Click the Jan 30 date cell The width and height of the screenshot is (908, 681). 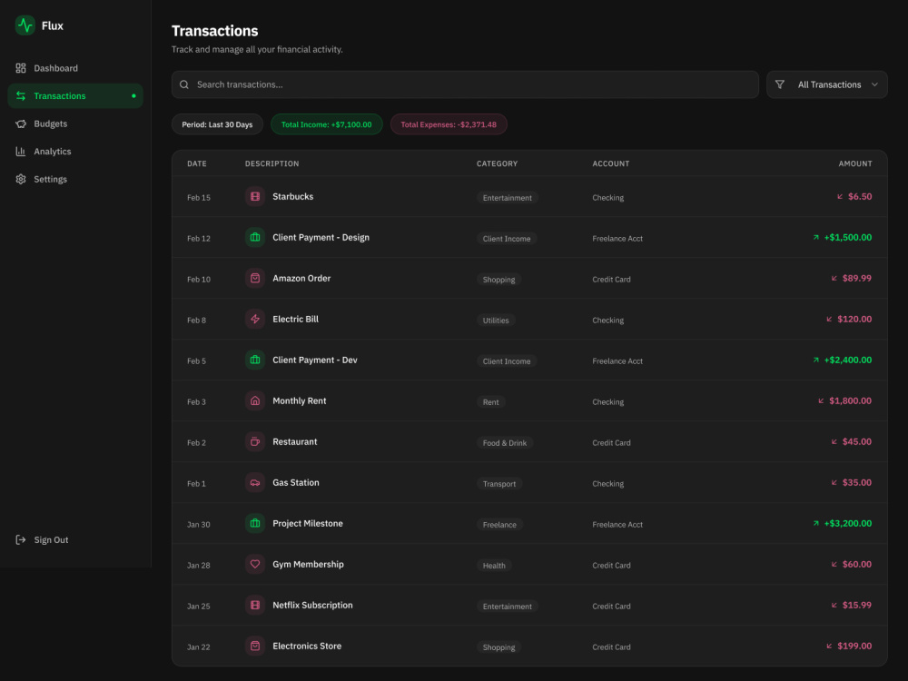point(199,525)
